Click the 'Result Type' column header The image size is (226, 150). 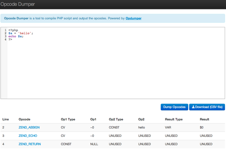[x=174, y=119]
